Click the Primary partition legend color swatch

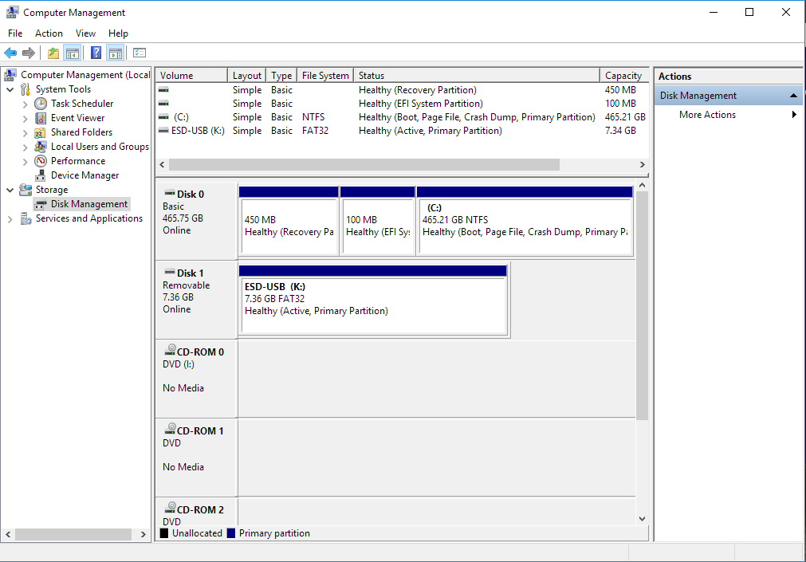click(x=231, y=533)
